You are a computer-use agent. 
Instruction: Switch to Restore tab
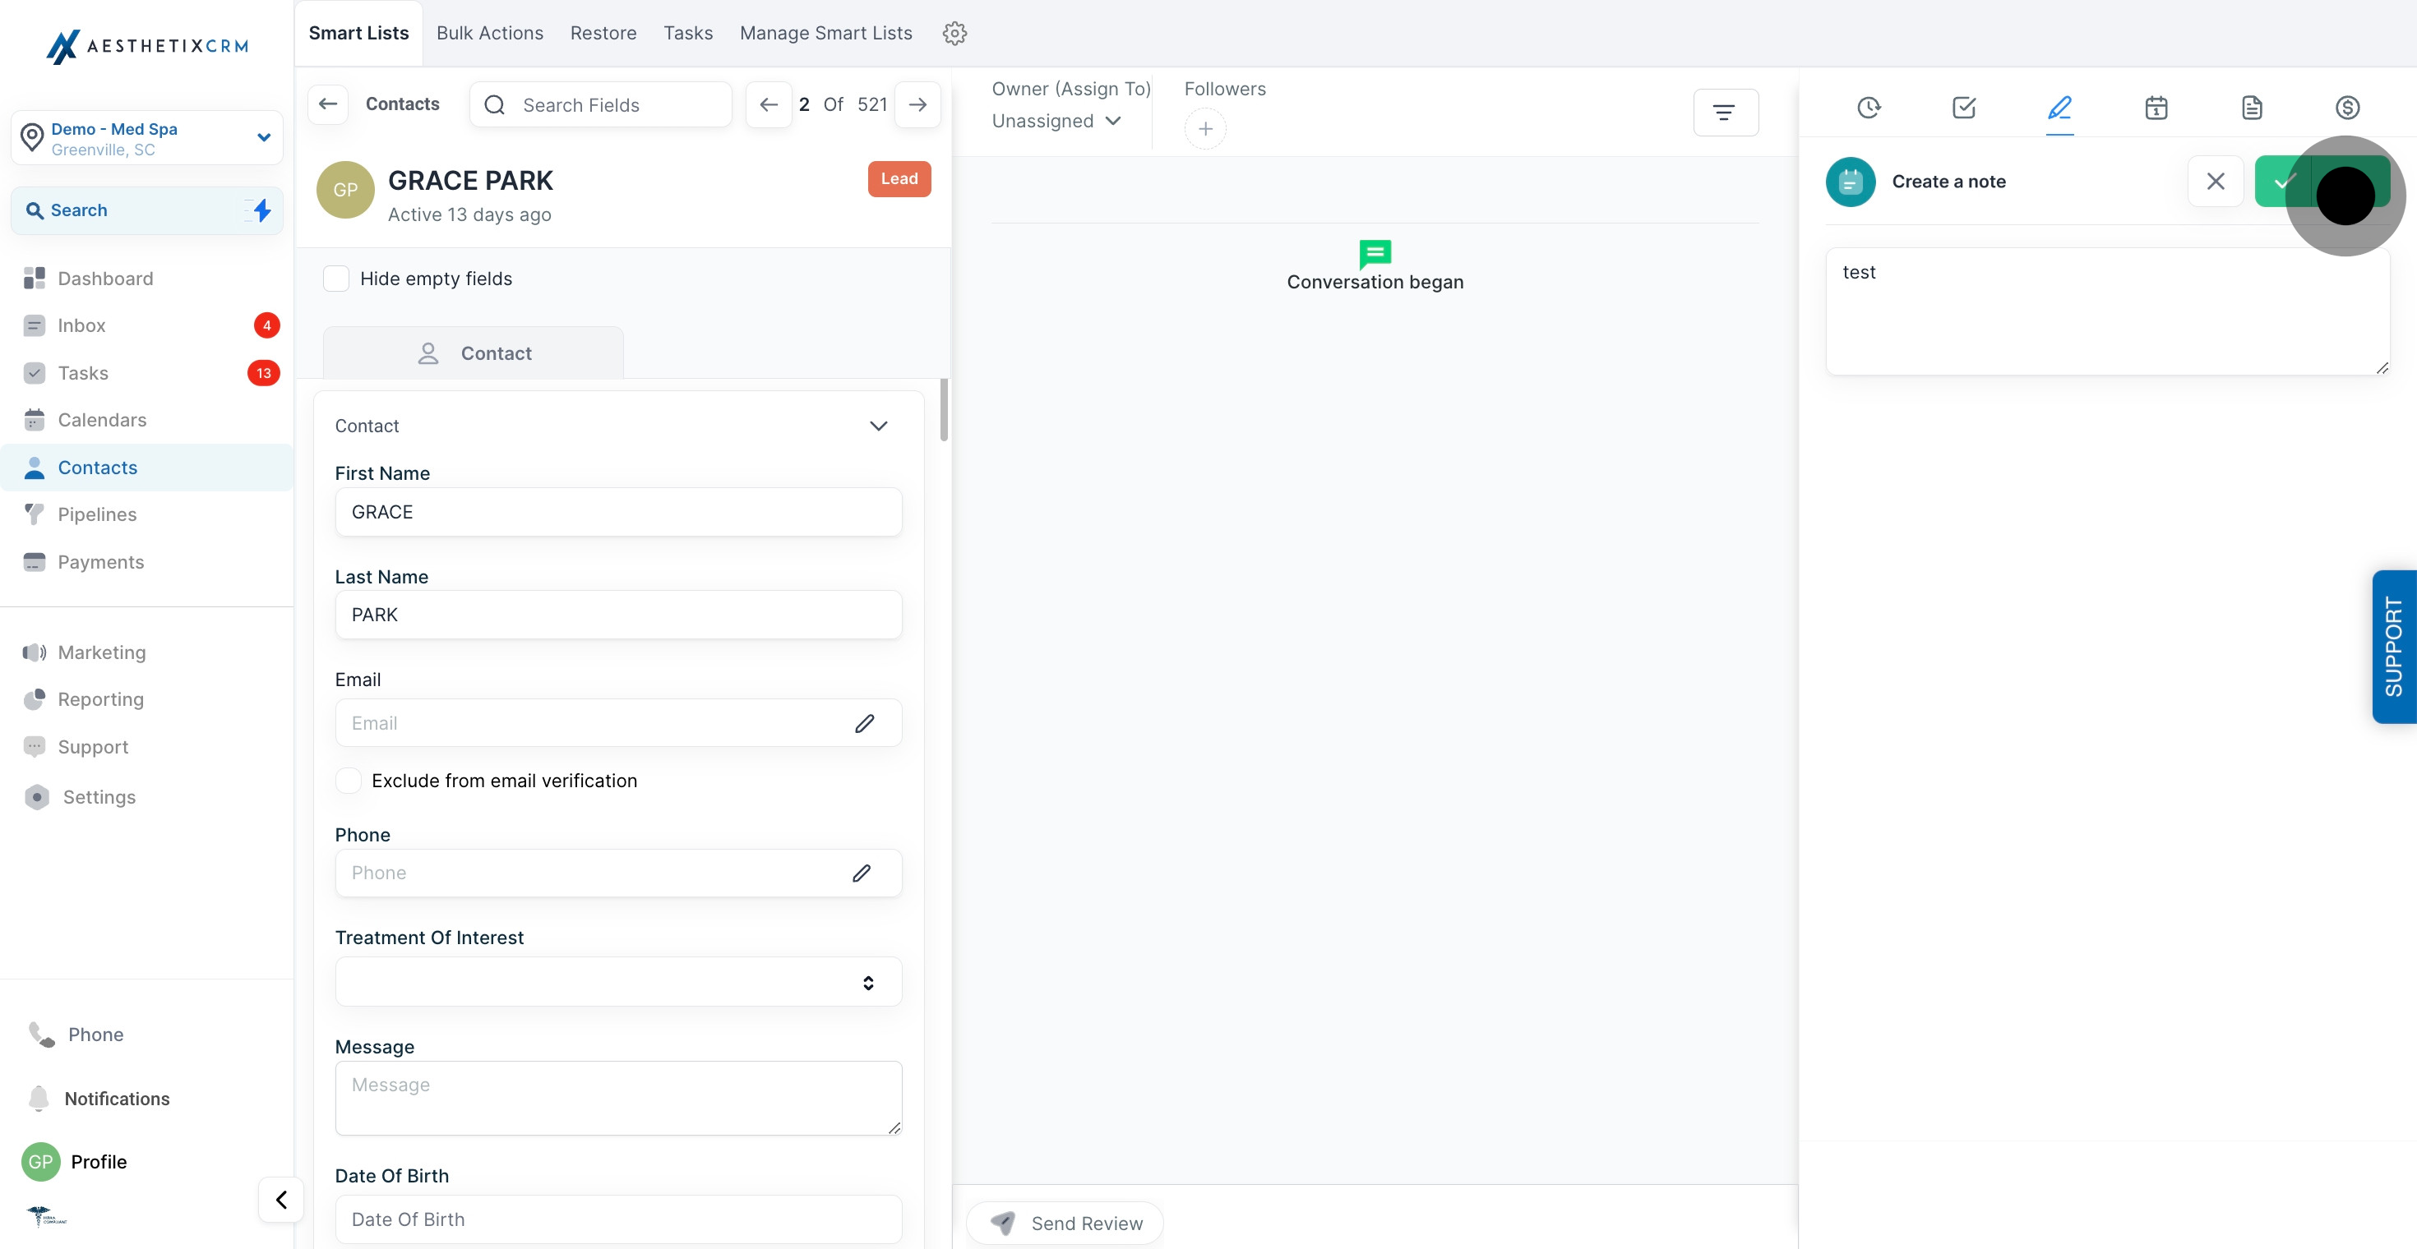click(603, 33)
